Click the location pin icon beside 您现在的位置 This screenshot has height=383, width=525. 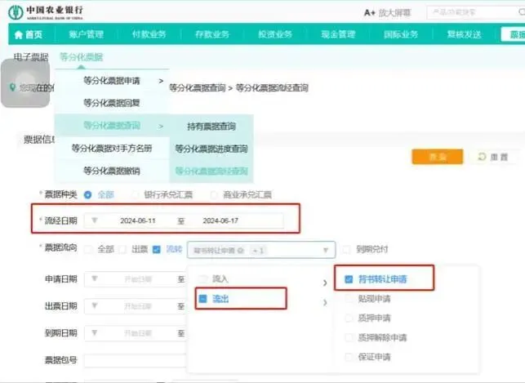tap(12, 87)
